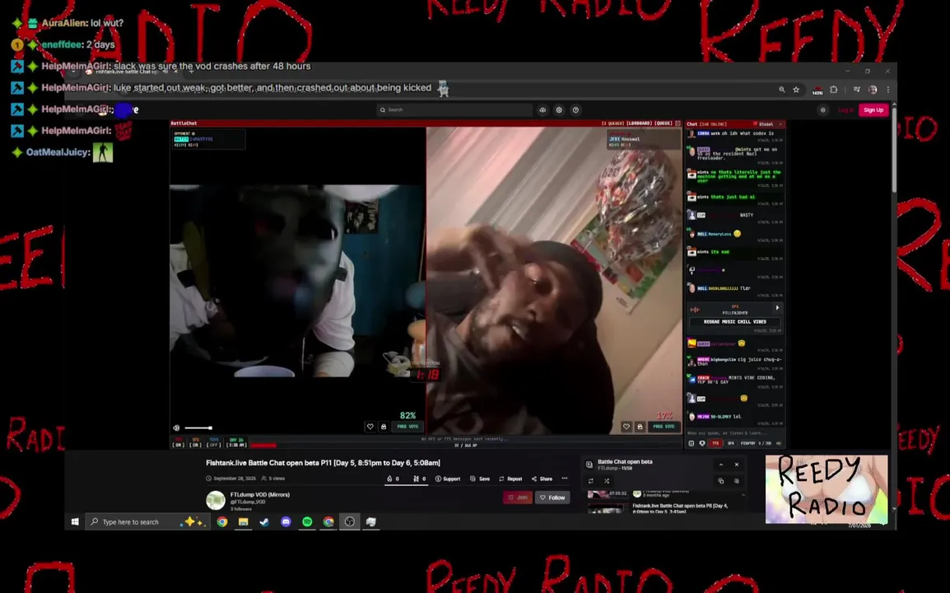Image resolution: width=950 pixels, height=593 pixels.
Task: Like the right contestant with heart icon
Action: [626, 427]
